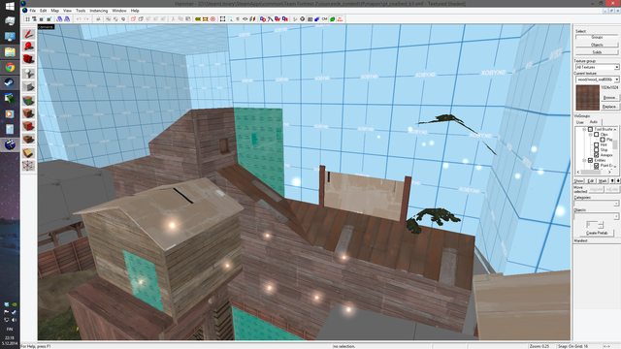Choose the Entity placement tool
621x349 pixels.
point(28,74)
